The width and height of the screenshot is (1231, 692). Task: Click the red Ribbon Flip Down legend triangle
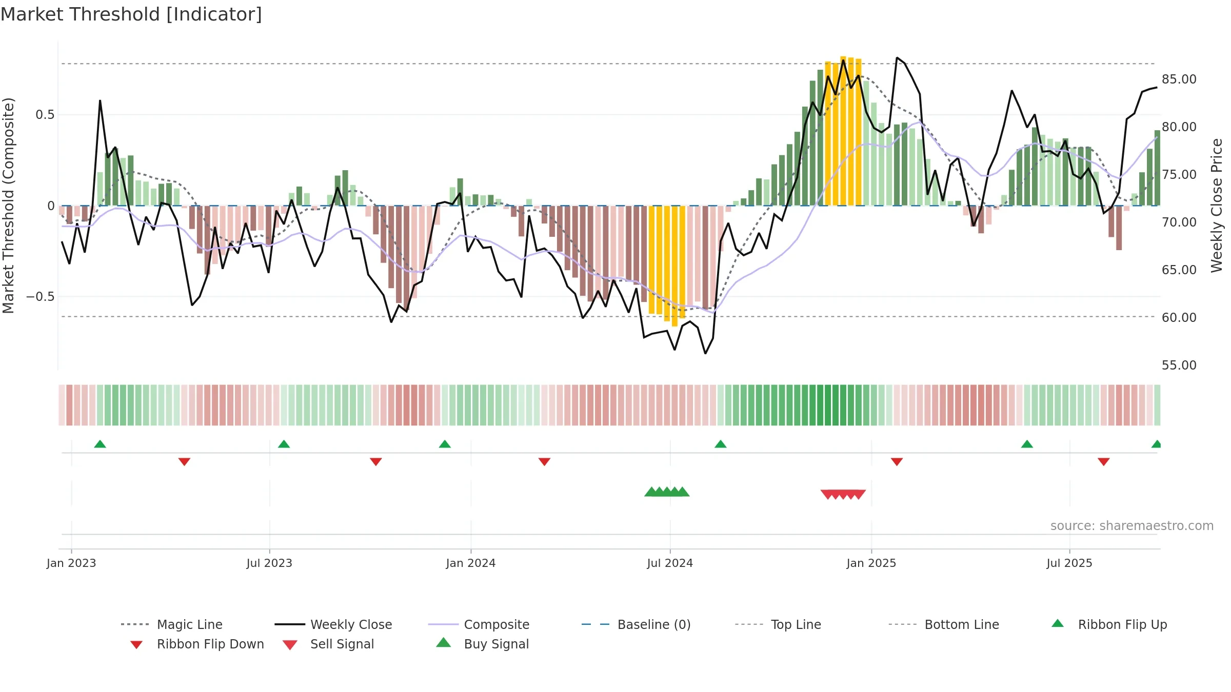click(136, 645)
